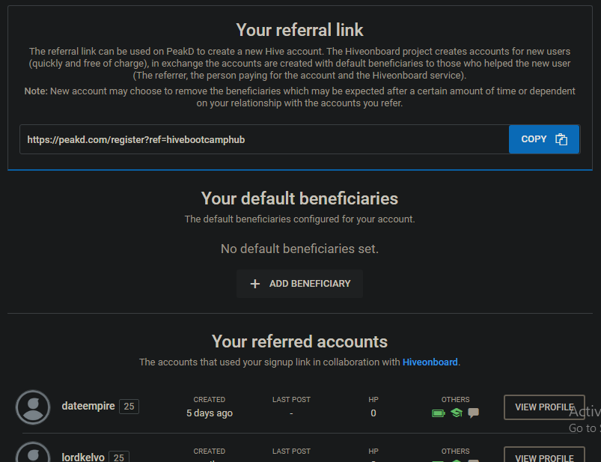
Task: Click the 'Your referred accounts' heading
Action: point(299,341)
